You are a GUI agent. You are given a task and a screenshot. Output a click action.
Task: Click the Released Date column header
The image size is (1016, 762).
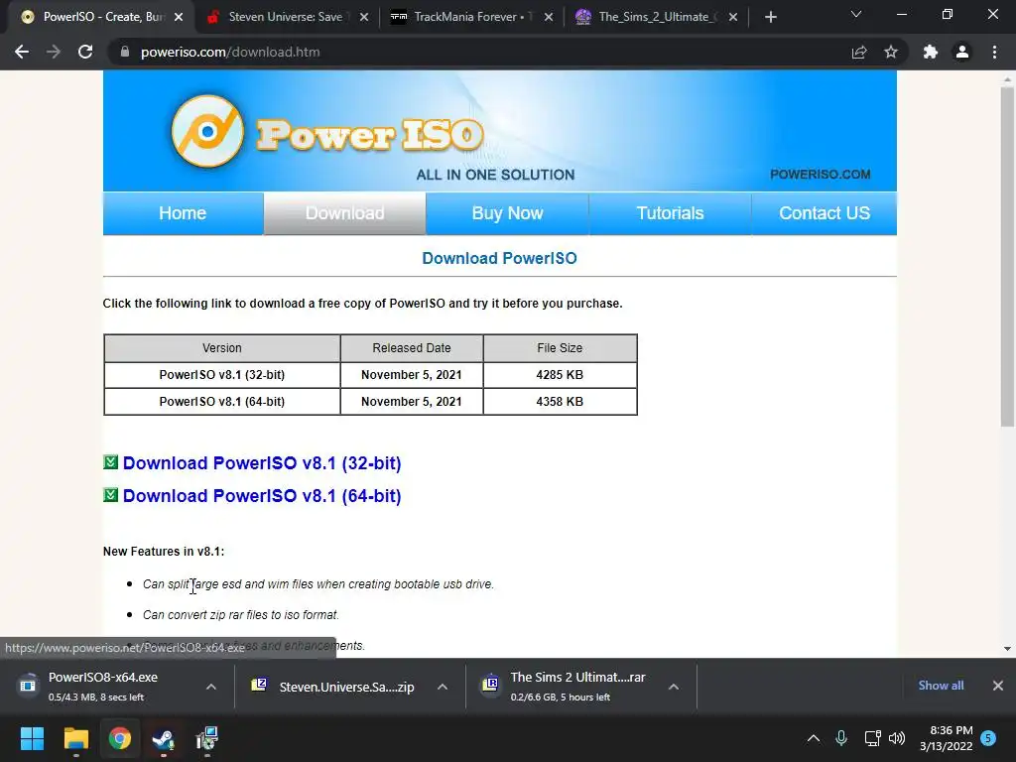tap(412, 348)
